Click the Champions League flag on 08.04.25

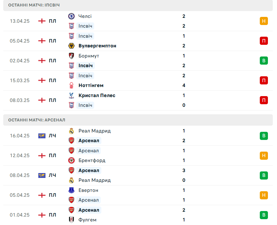click(42, 175)
